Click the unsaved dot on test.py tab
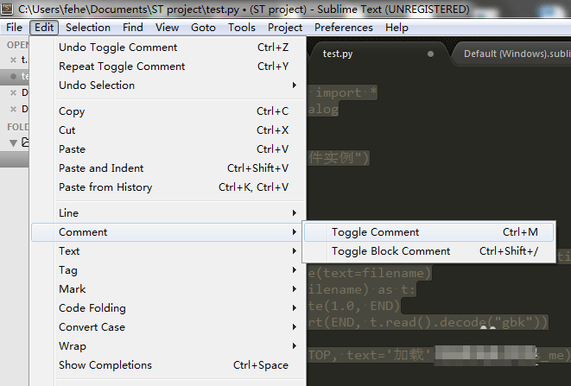The image size is (571, 386). (x=430, y=54)
